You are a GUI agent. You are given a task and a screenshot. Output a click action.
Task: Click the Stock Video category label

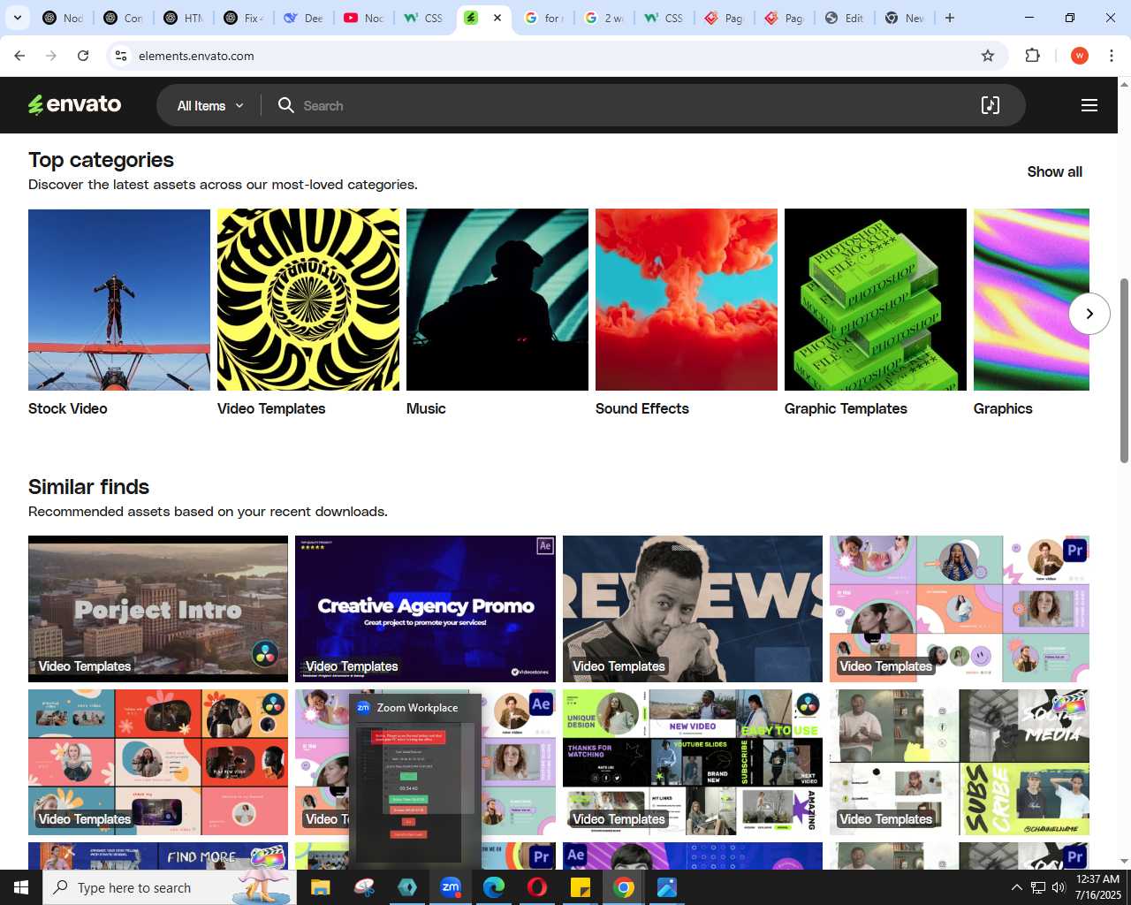point(68,408)
